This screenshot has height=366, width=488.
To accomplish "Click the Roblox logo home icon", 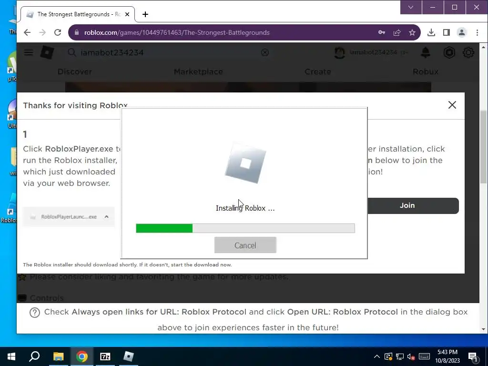I will coord(47,52).
